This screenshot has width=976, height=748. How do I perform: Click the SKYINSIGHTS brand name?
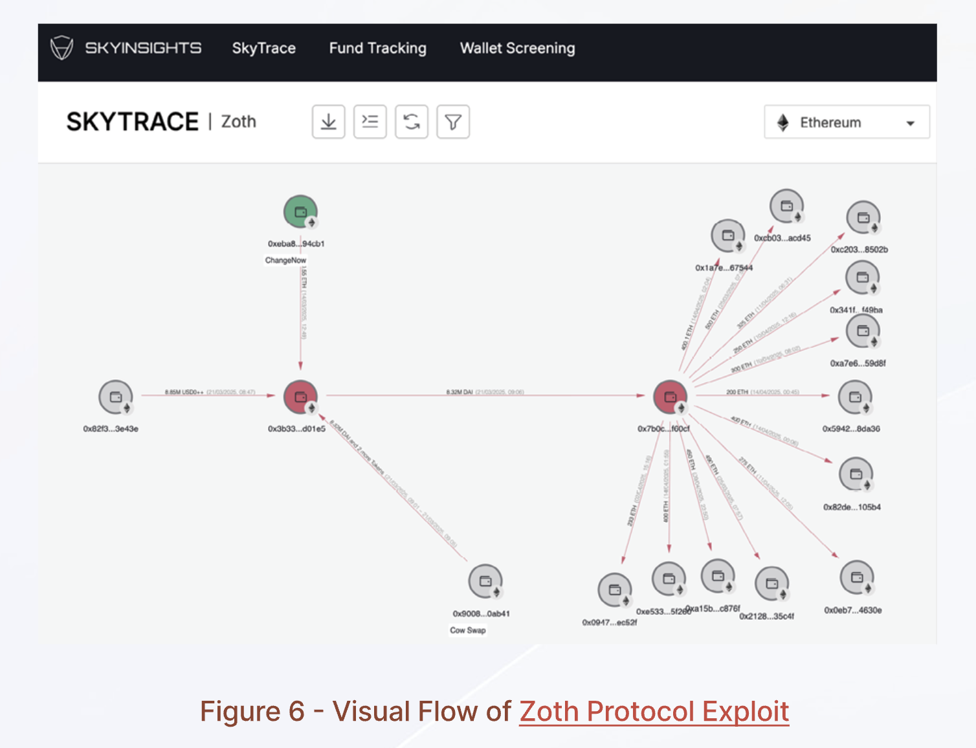click(143, 48)
